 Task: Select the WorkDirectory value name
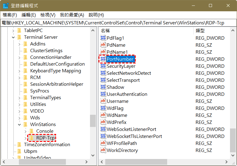pyautogui.click(x=122, y=150)
